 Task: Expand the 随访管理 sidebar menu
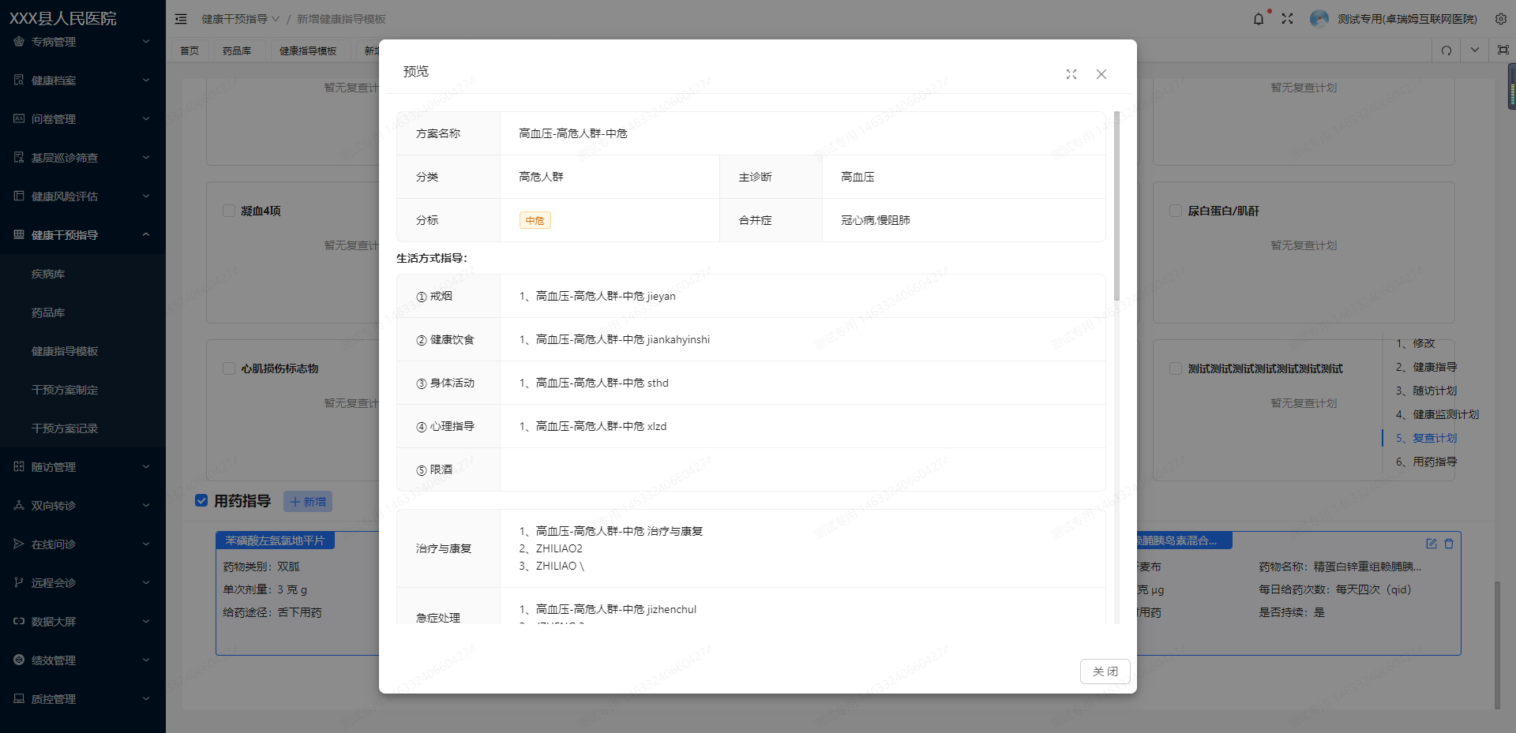click(x=83, y=467)
